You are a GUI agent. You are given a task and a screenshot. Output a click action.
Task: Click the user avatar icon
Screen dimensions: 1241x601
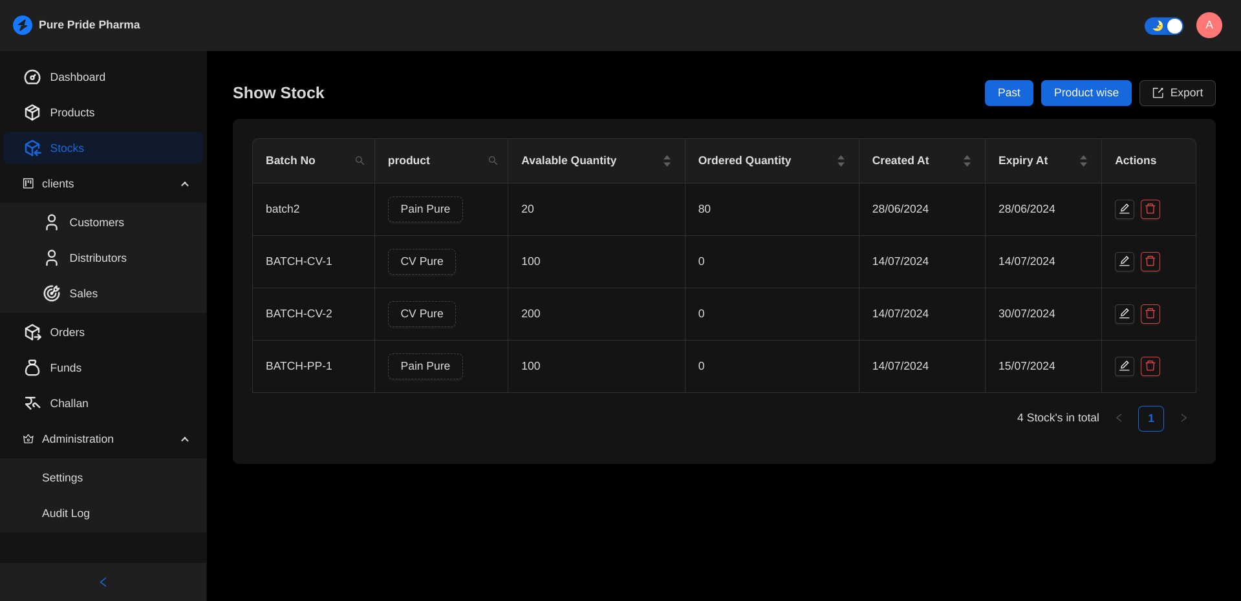point(1209,25)
